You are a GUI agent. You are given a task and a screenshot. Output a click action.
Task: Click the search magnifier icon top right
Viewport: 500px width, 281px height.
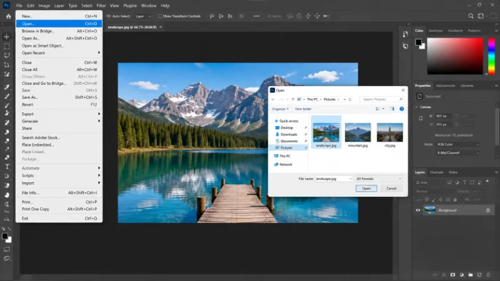tap(471, 16)
